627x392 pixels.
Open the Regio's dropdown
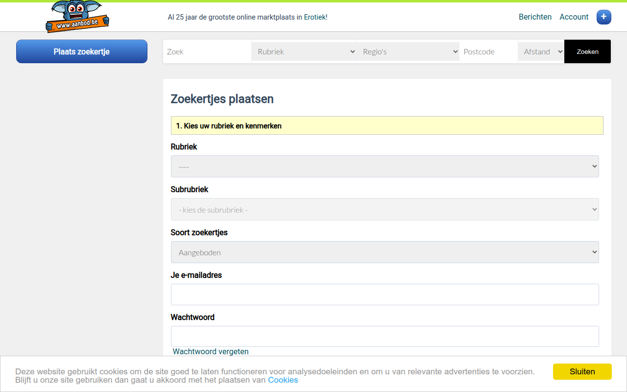click(x=409, y=51)
